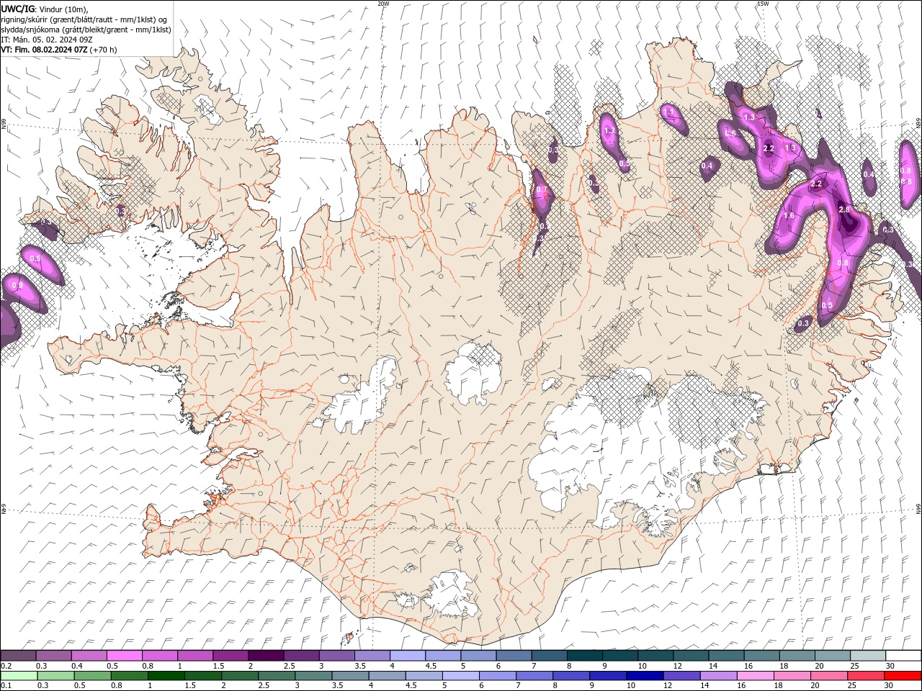This screenshot has width=922, height=691.
Task: Click the bottom-row swatch between 25 and 30
Action: tap(865, 676)
